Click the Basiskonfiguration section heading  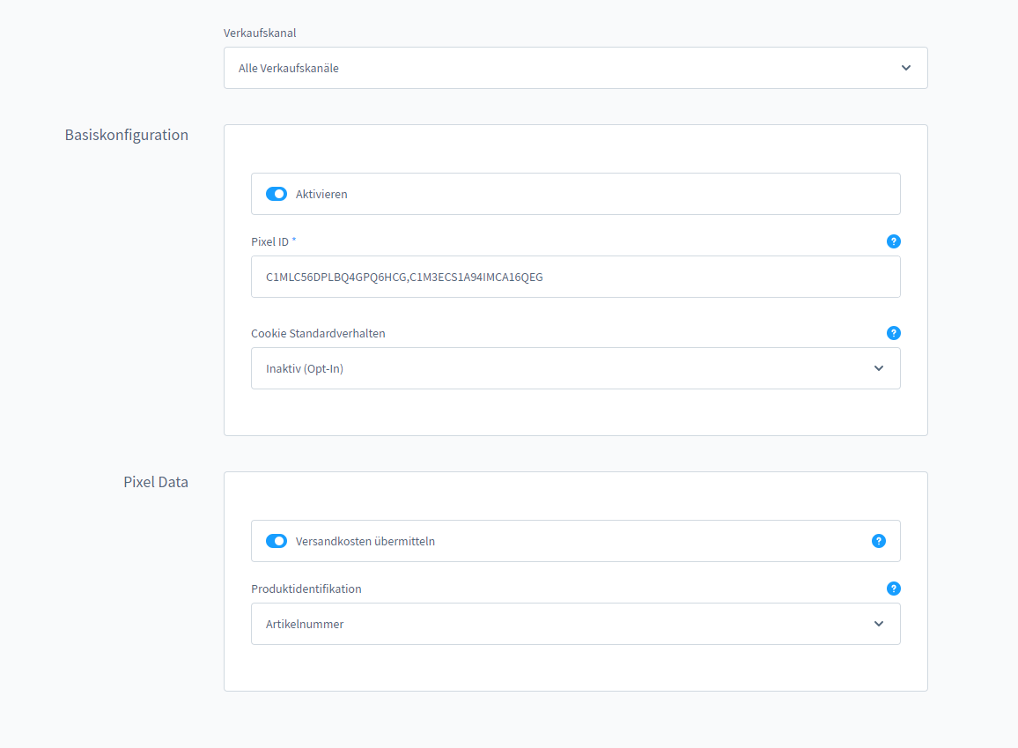point(126,135)
